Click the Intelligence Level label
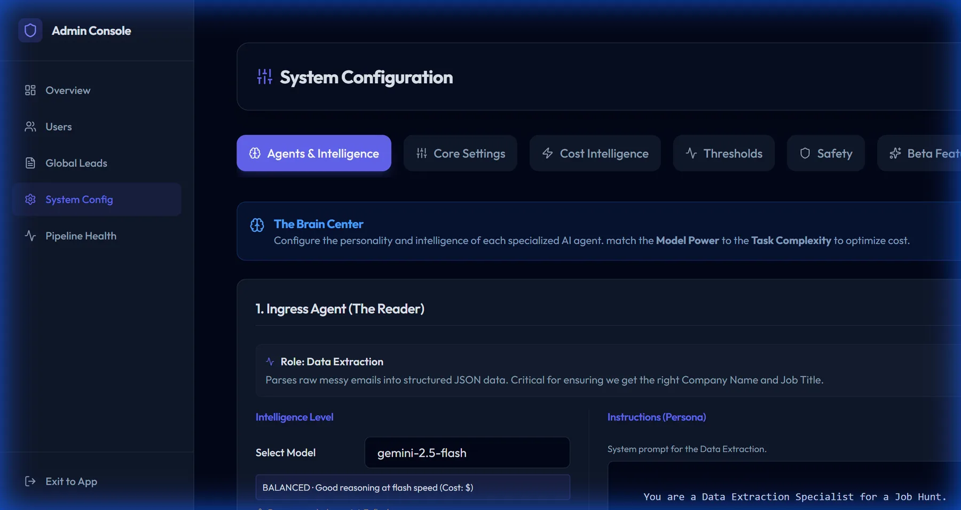 click(x=294, y=417)
